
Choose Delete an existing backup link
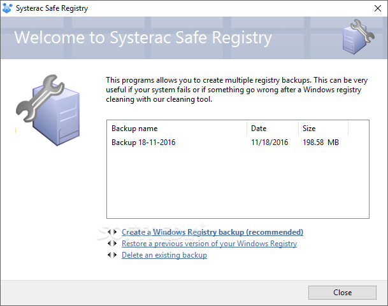pos(164,255)
